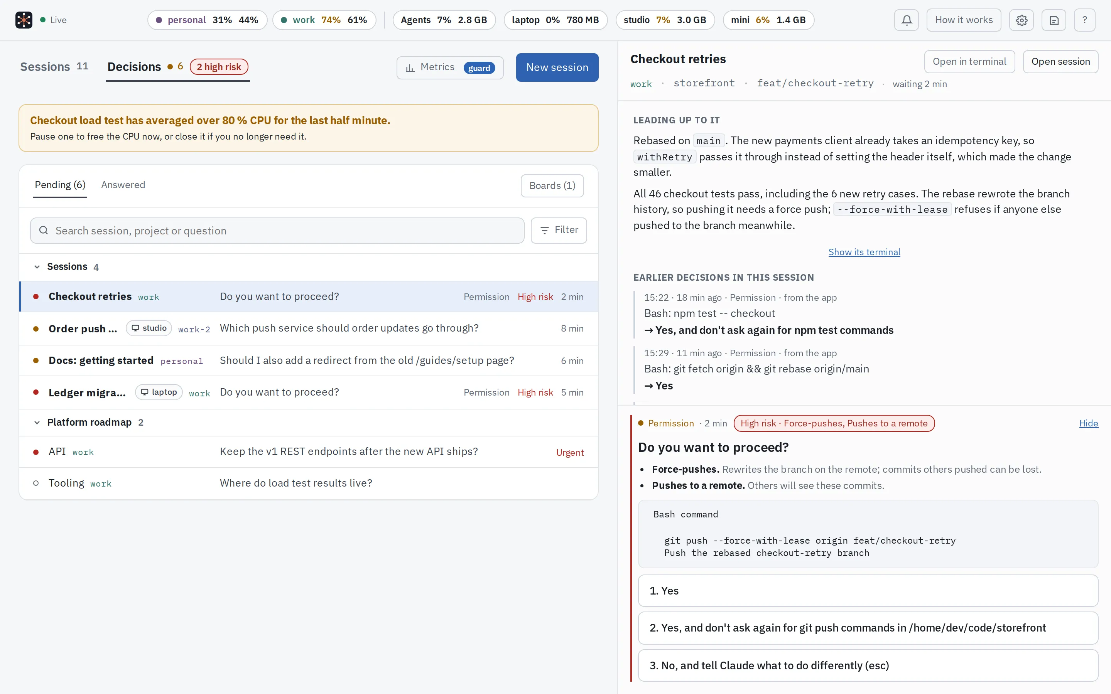This screenshot has height=694, width=1111.
Task: Click the laptop machine badge on Ledger migration
Action: 159,392
